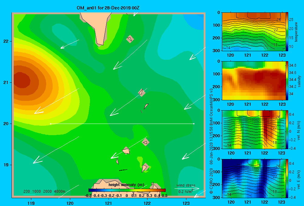304x206 pixels.
Task: Click the '0.2' tick on vel. E colorbar
Action: click(292, 172)
